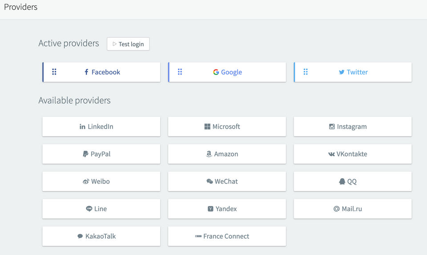Select the Amazon provider
This screenshot has height=255, width=427.
coord(227,154)
